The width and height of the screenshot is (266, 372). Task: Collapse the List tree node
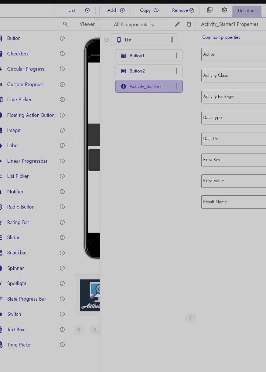coord(106,40)
